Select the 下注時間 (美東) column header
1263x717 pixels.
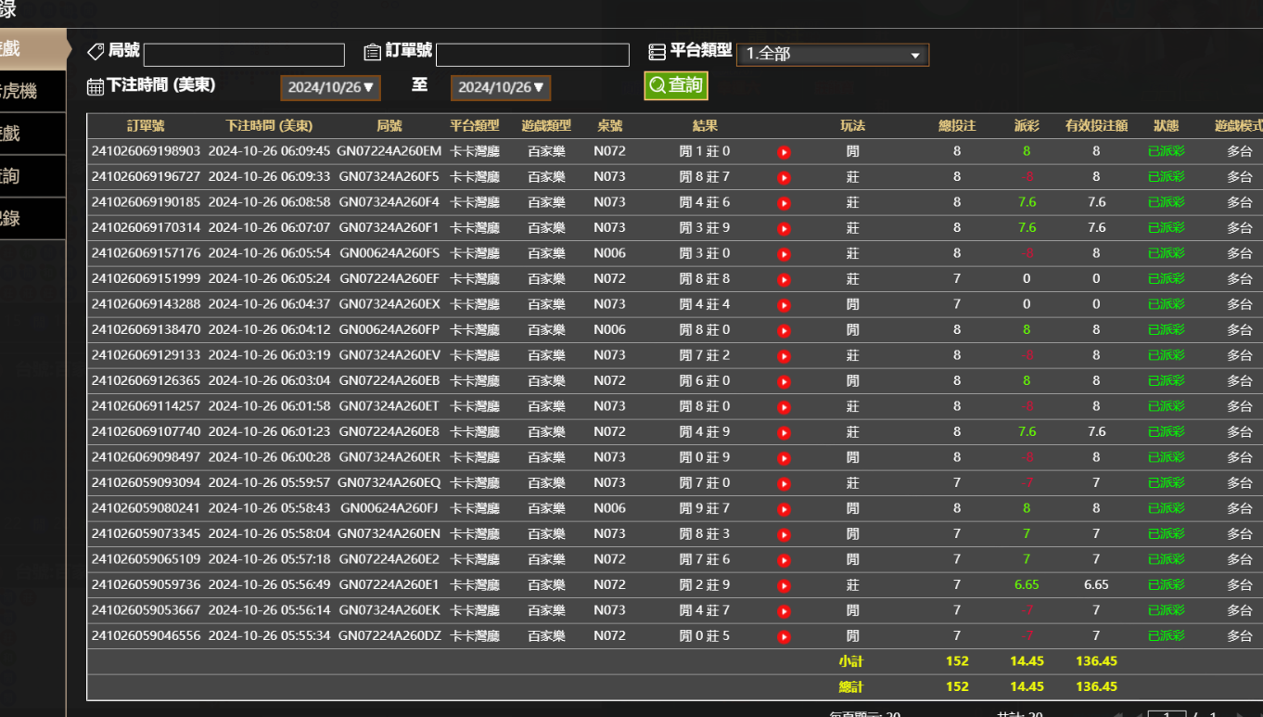269,126
